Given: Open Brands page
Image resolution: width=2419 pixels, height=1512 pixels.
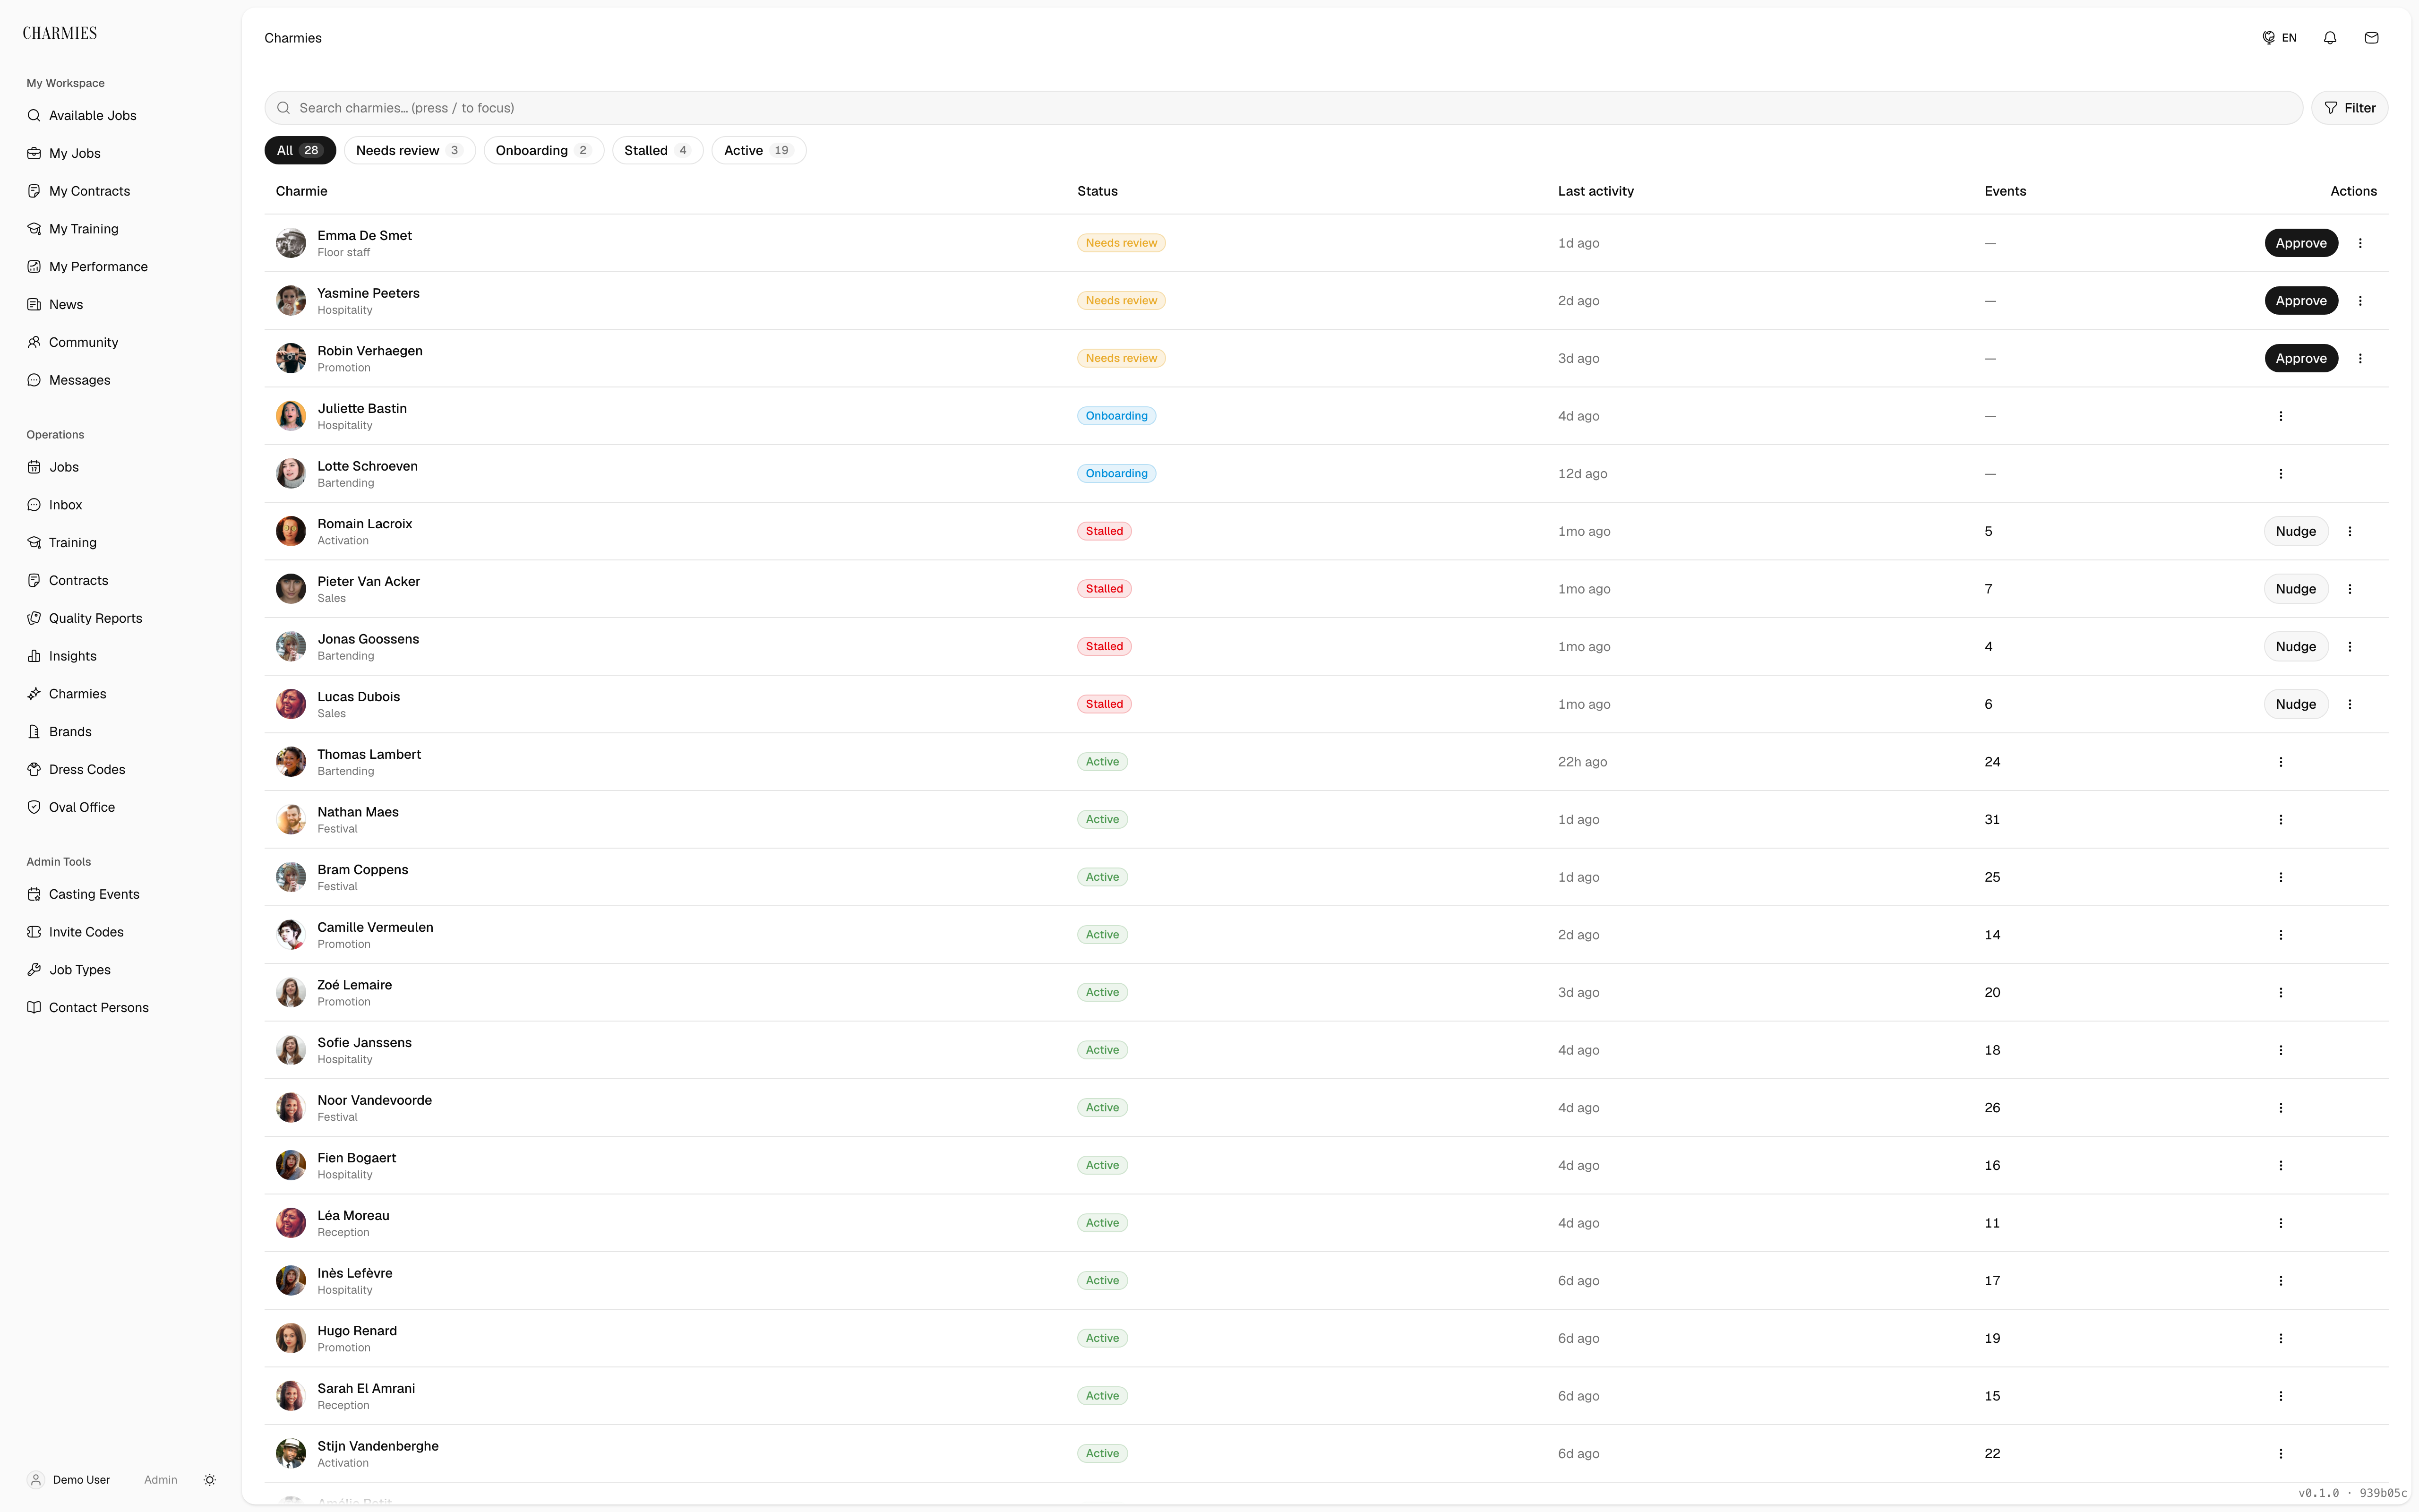Looking at the screenshot, I should click(120, 732).
